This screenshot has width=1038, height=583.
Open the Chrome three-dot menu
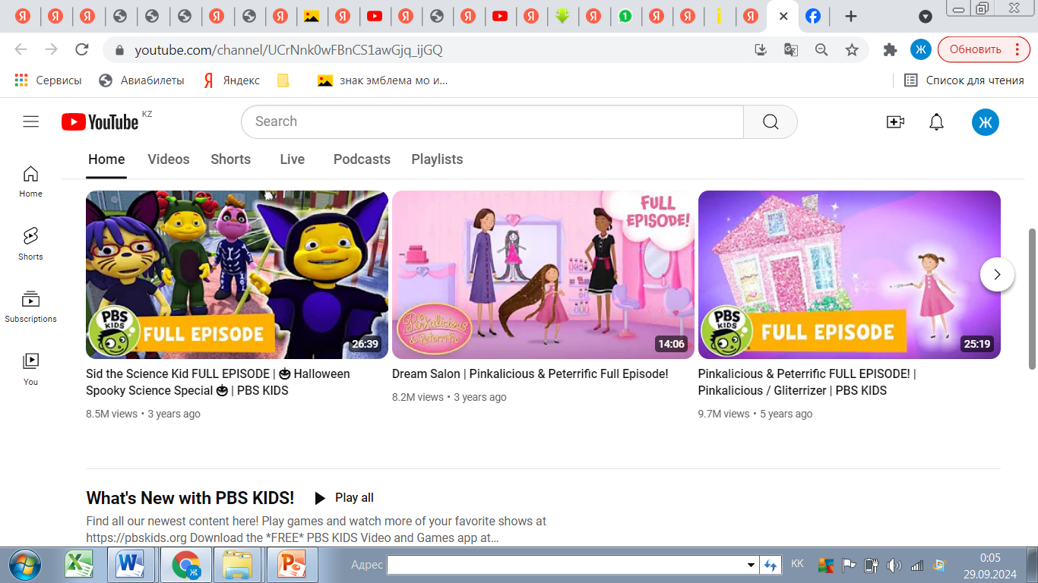[1017, 50]
